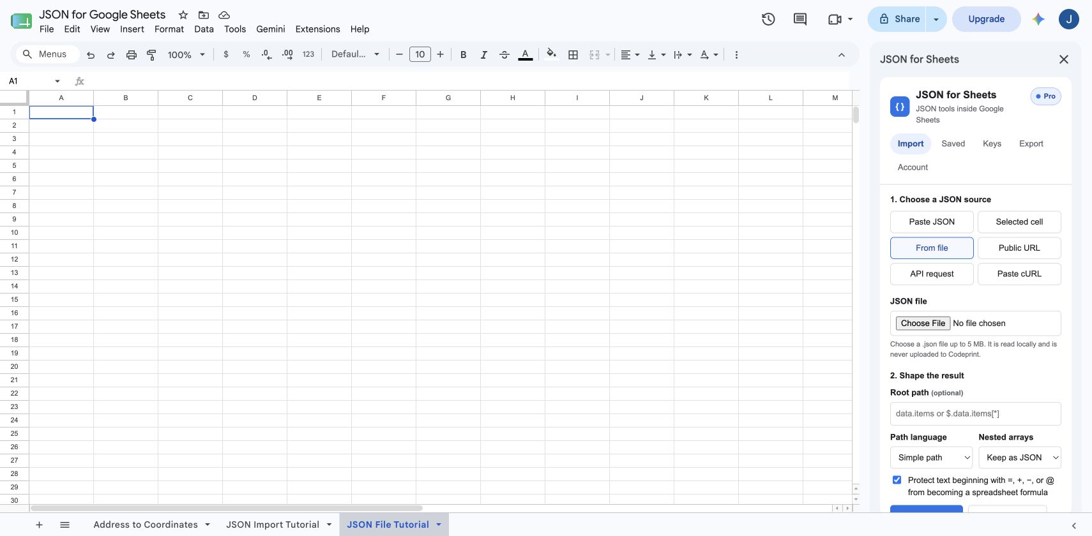Viewport: 1092px width, 536px height.
Task: Open the account avatar J
Action: pos(1069,19)
